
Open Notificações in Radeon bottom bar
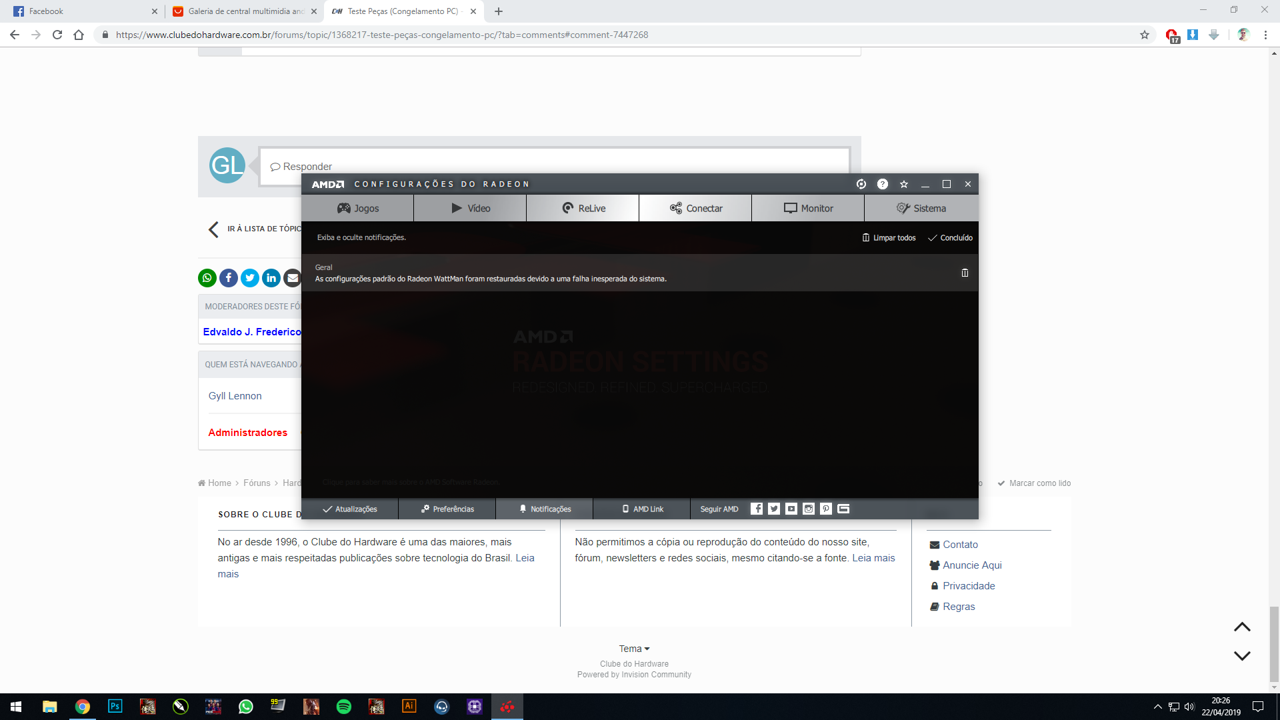click(545, 509)
